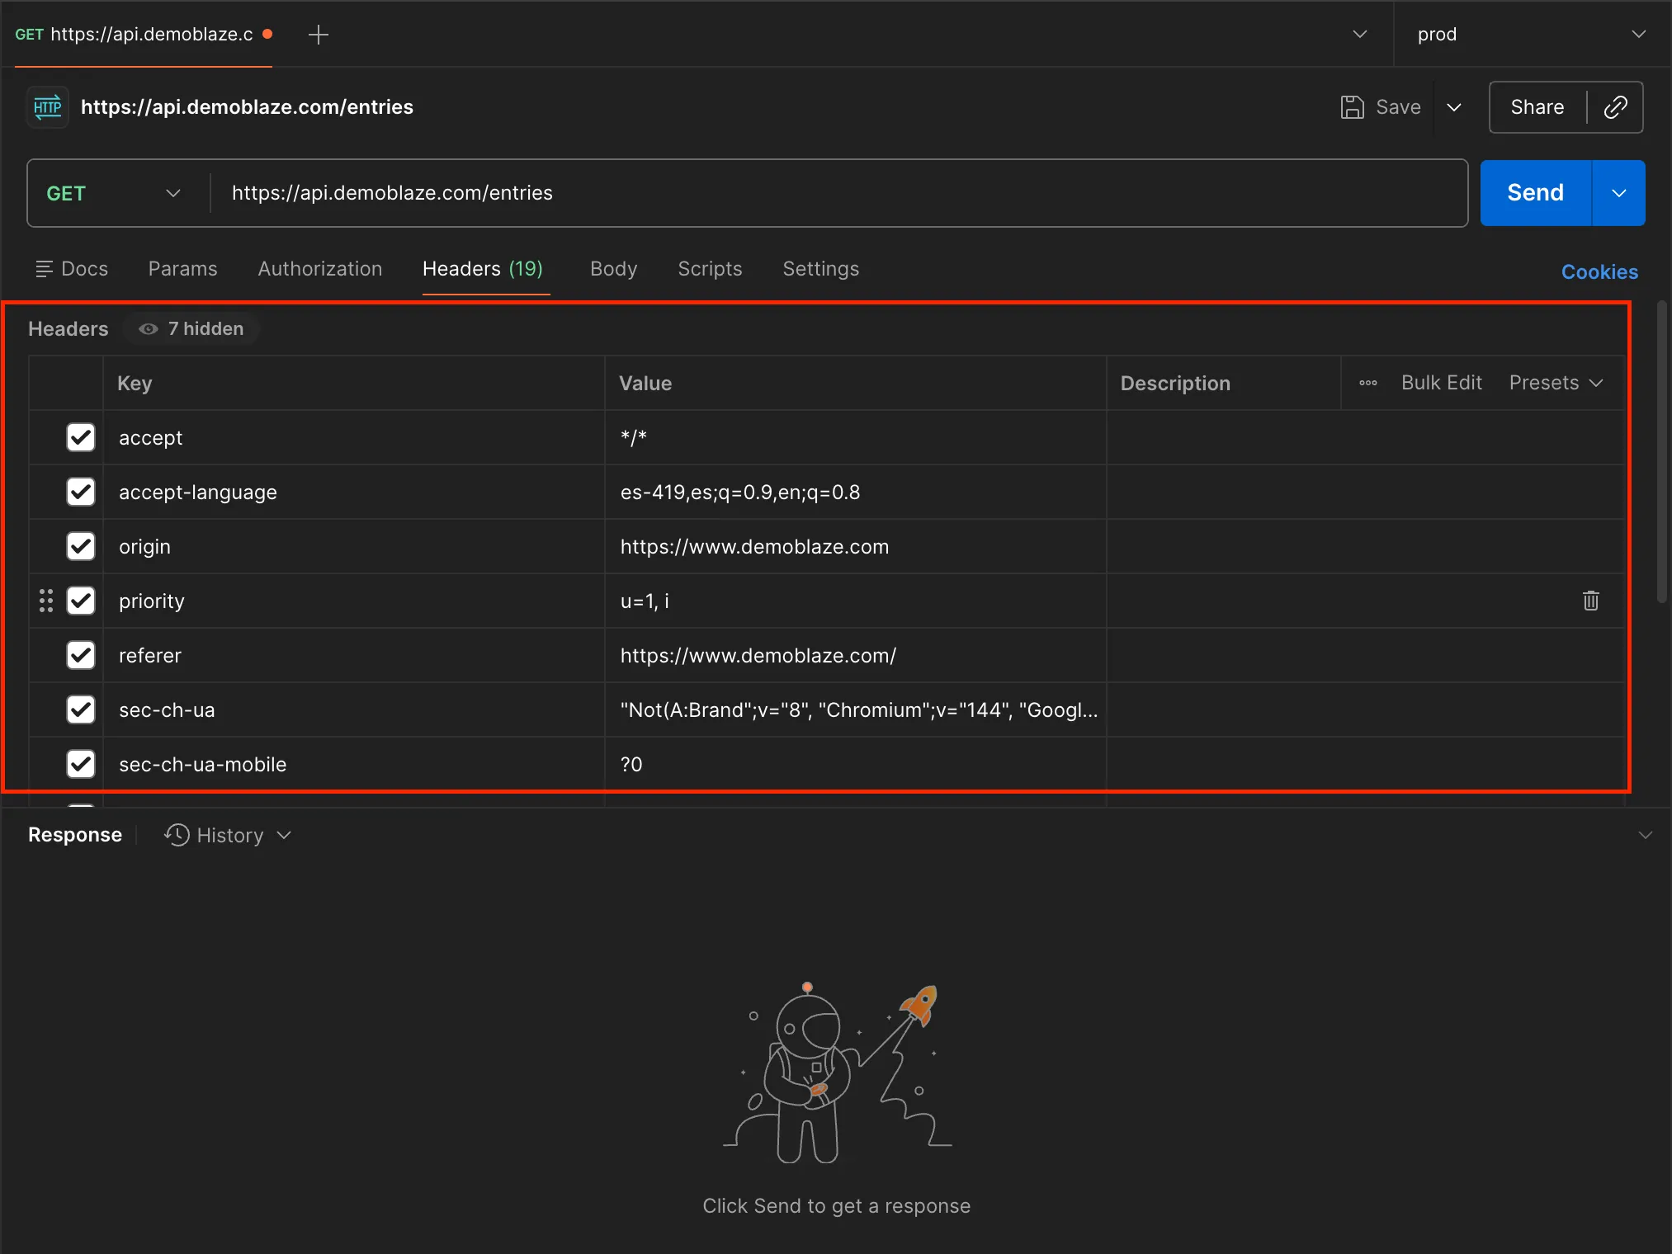Image resolution: width=1672 pixels, height=1254 pixels.
Task: Disable the origin header checkbox
Action: pos(81,546)
